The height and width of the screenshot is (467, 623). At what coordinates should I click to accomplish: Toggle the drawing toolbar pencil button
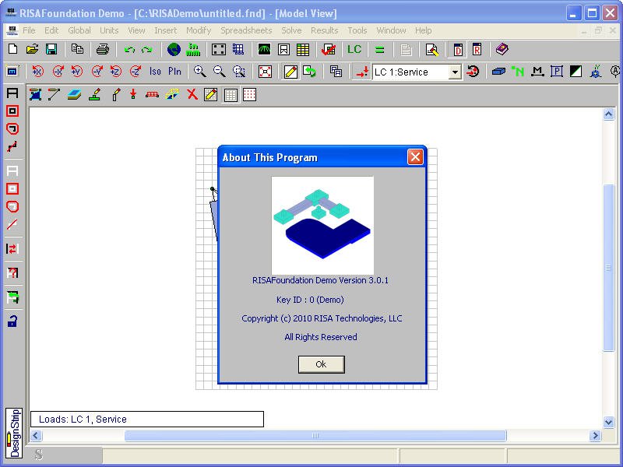tap(290, 72)
